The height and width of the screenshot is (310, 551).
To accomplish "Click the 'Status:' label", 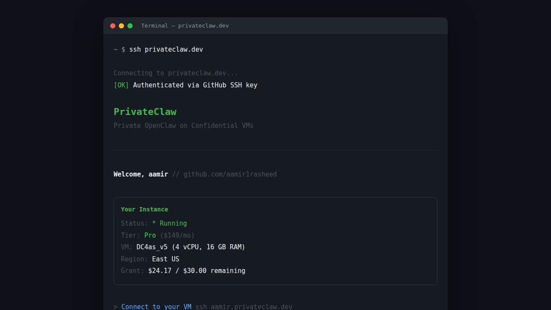I will 135,223.
